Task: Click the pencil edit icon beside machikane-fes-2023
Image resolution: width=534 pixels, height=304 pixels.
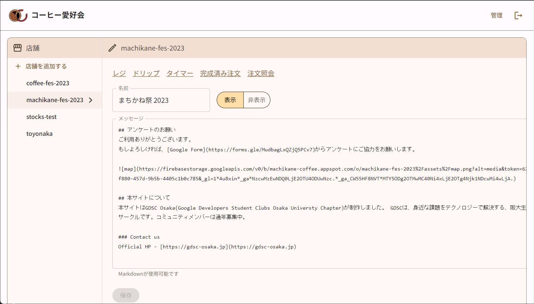Action: 112,48
